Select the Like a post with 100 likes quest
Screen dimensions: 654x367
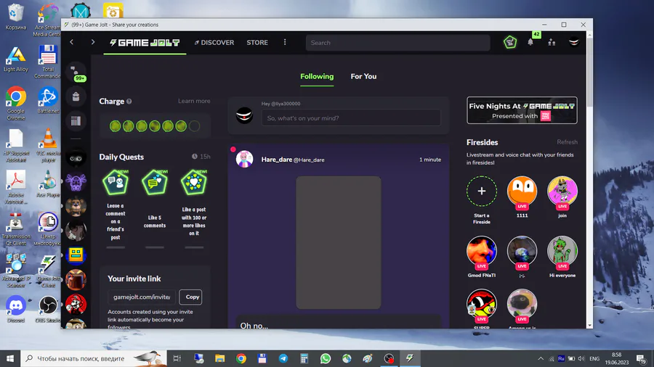coord(194,182)
